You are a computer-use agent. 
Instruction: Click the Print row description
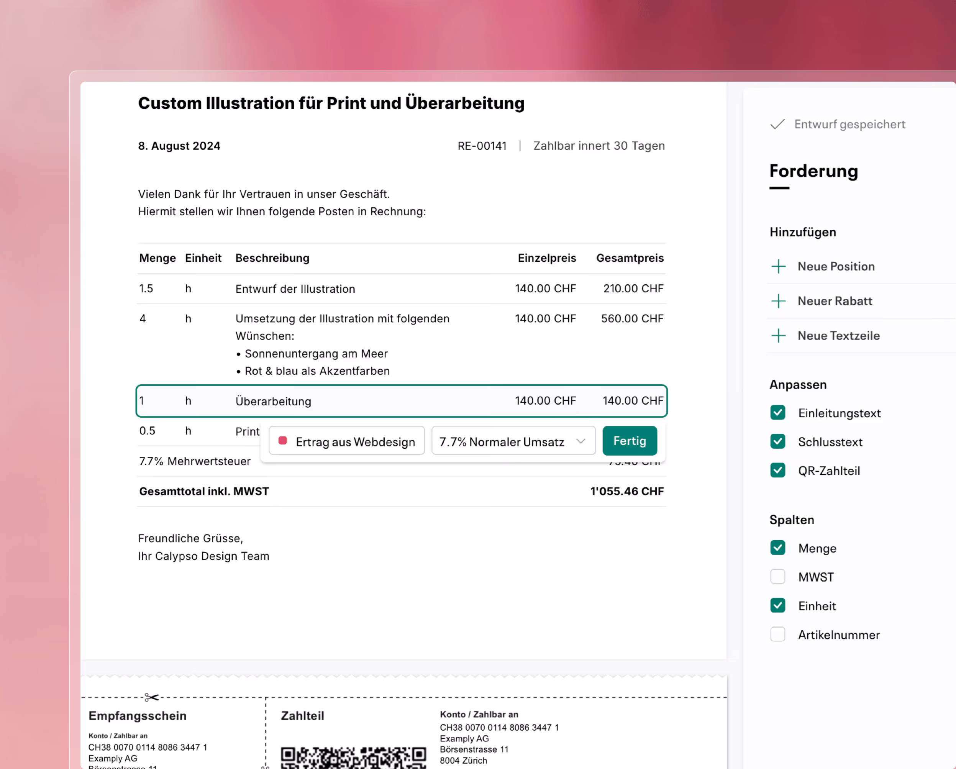coord(248,431)
